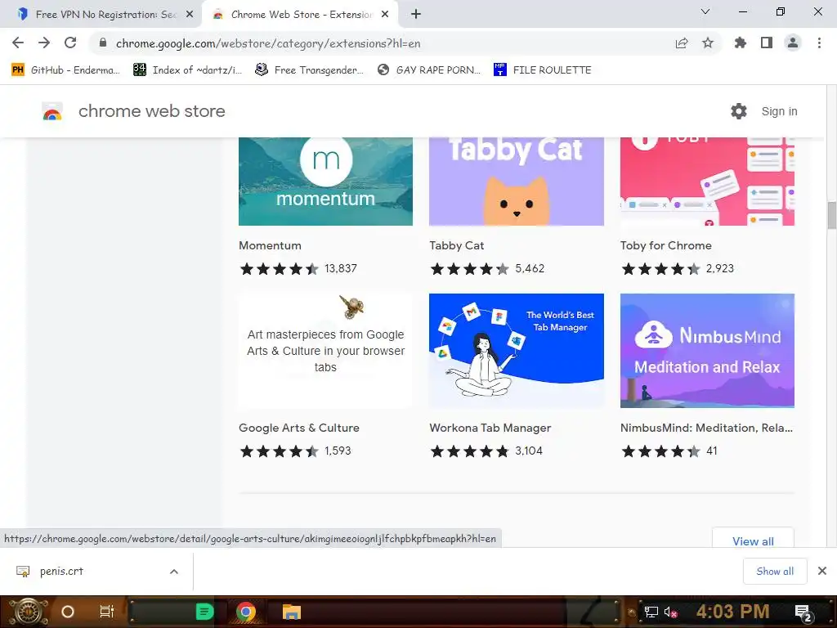Viewport: 837px width, 628px height.
Task: Select the Chrome Web Store tab
Action: pyautogui.click(x=300, y=15)
